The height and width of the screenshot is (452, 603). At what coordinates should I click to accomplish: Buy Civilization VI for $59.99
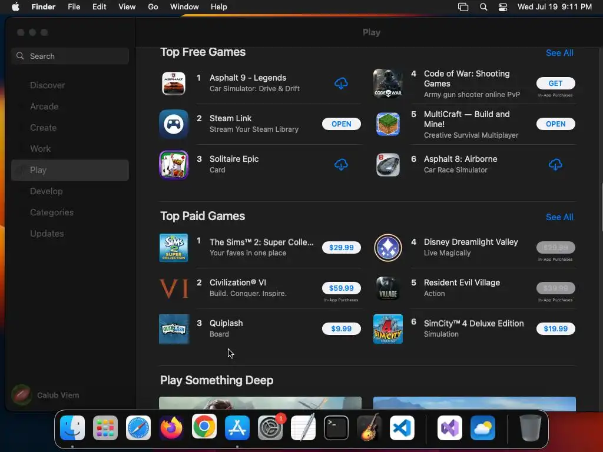pyautogui.click(x=341, y=288)
